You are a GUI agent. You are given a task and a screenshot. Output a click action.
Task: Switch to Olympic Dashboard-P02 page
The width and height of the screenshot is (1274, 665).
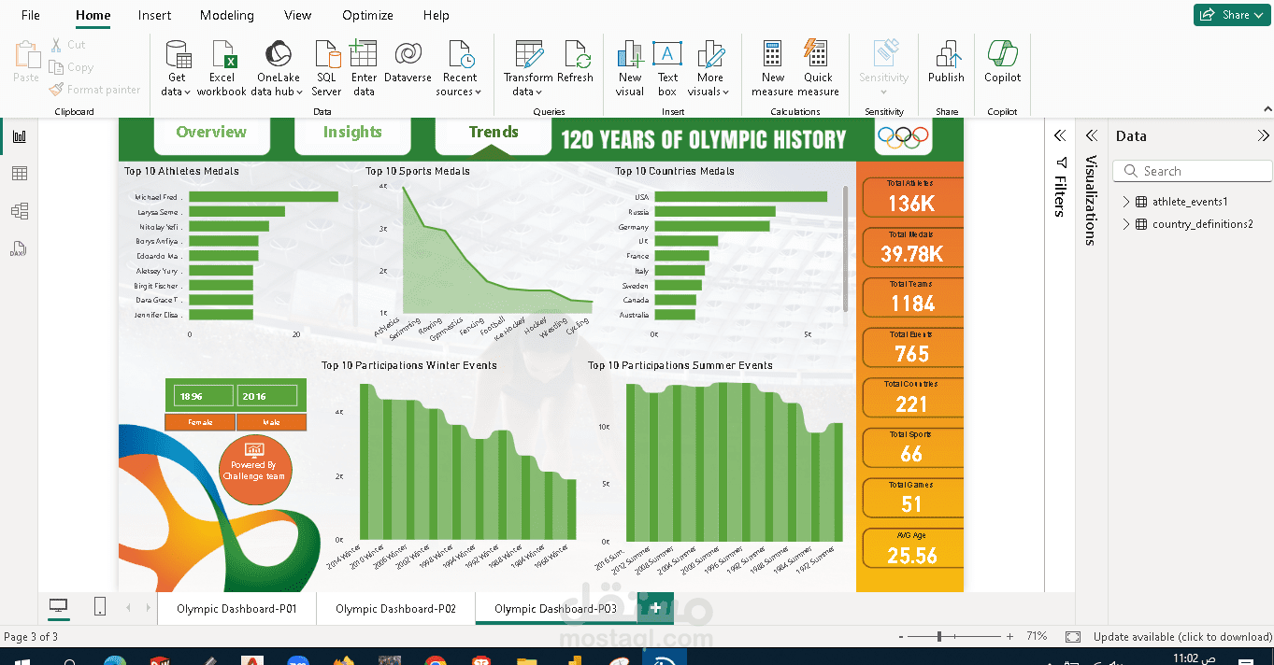395,609
